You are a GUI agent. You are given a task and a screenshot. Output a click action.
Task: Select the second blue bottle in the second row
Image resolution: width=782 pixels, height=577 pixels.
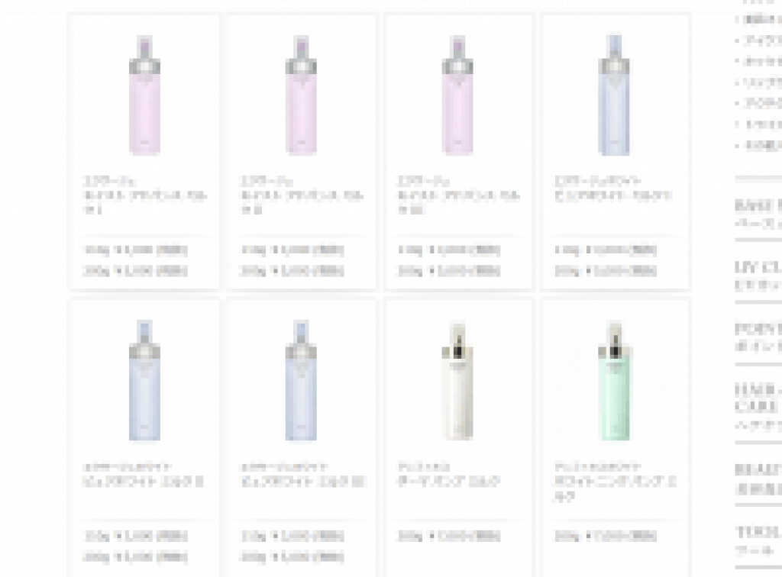tap(301, 381)
